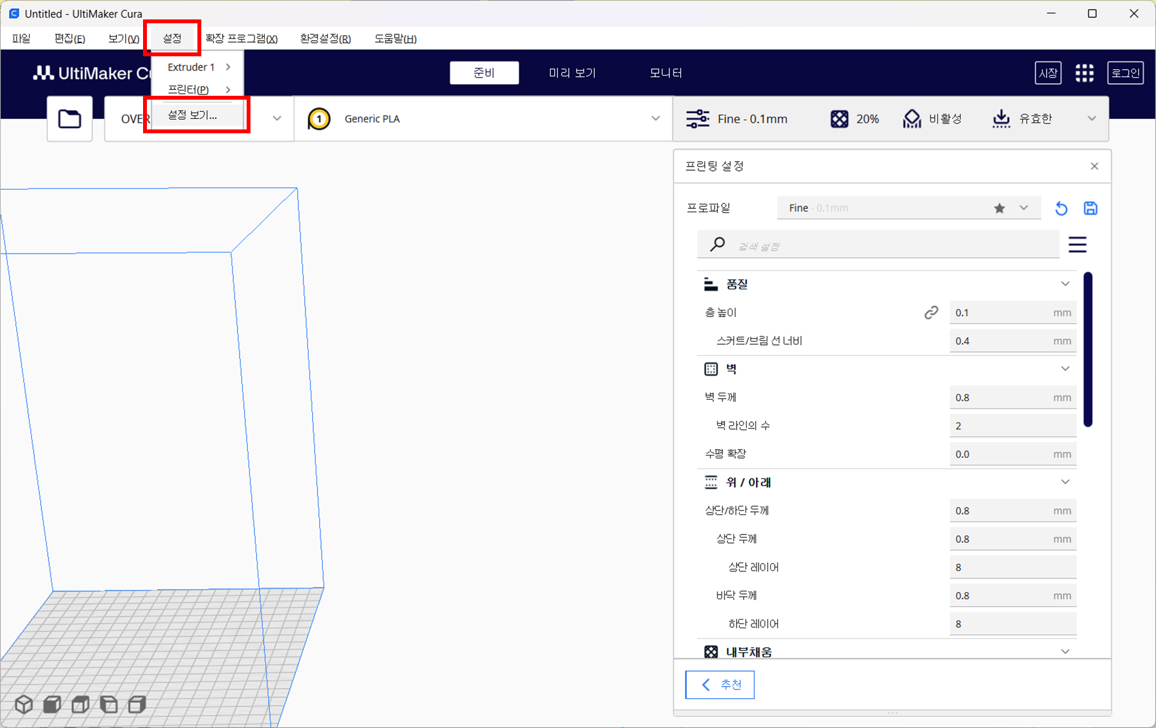
Task: Select the left side view cube icon
Action: (109, 704)
